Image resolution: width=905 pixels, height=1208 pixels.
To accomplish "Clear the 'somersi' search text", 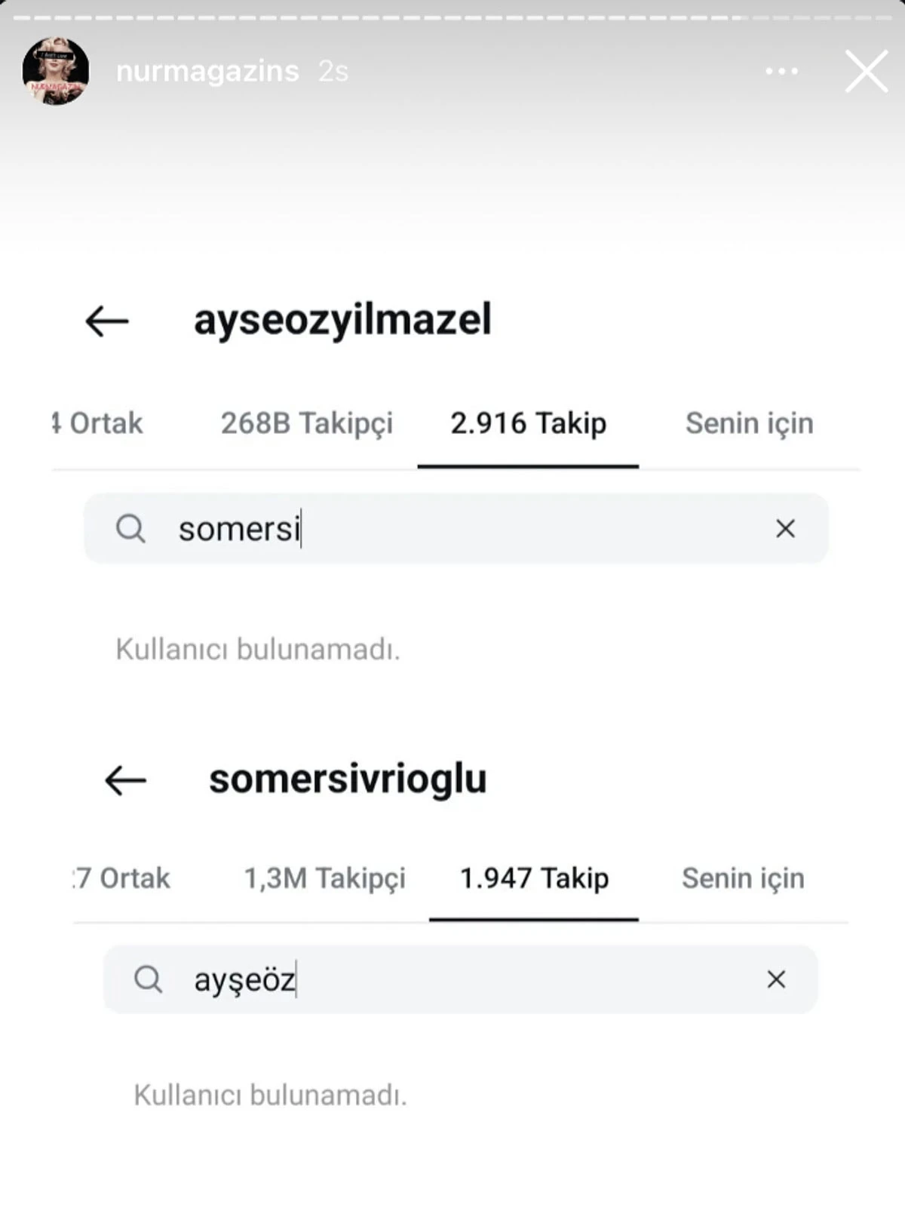I will tap(785, 528).
